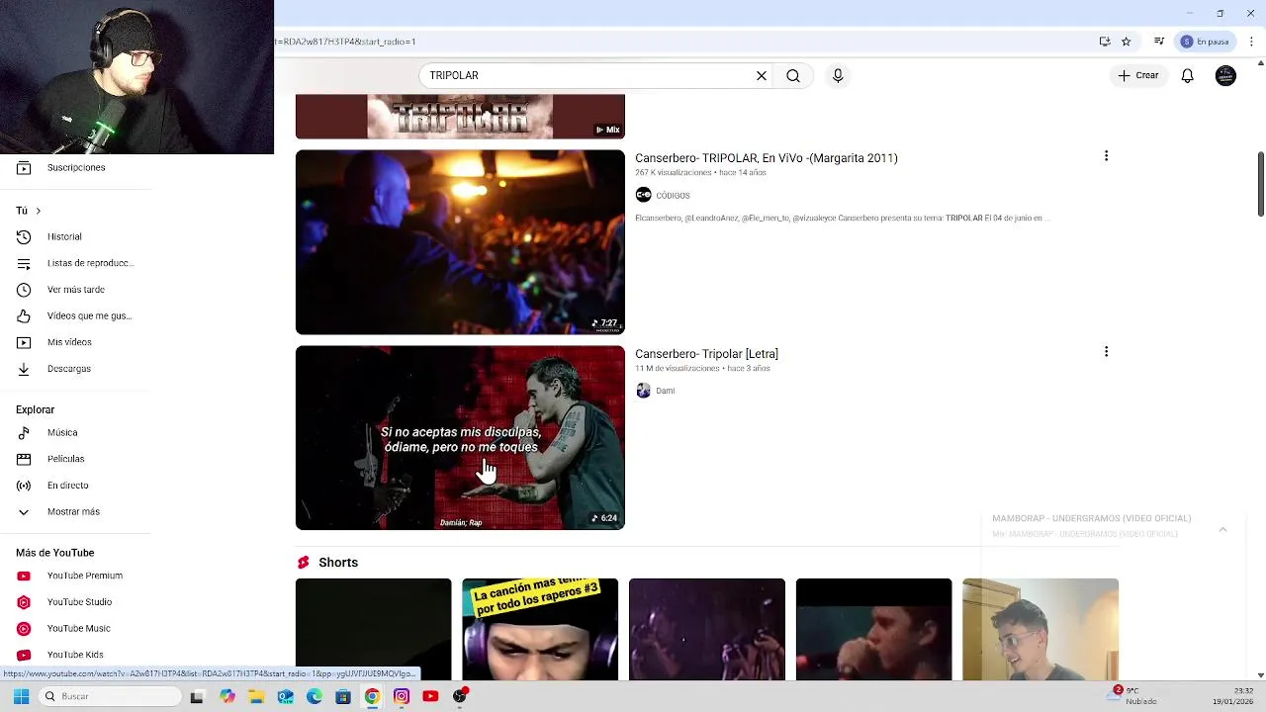The height and width of the screenshot is (712, 1266).
Task: Open options for TRIPOLAR En ViVo video
Action: pyautogui.click(x=1106, y=156)
